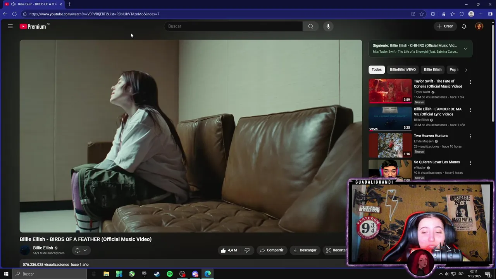Show hidden system tray icons

pos(441,274)
